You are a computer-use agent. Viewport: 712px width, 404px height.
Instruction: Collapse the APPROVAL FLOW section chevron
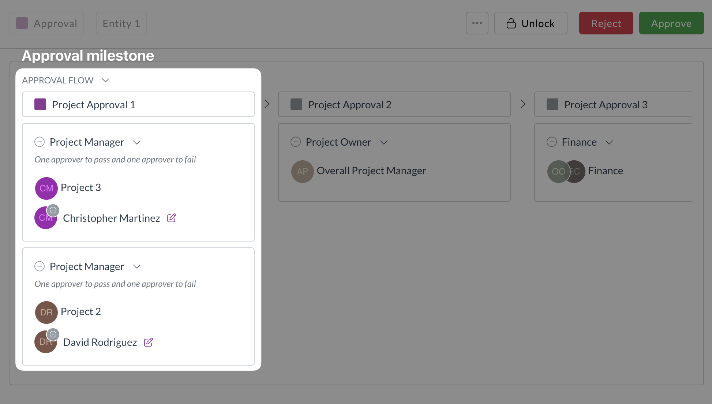coord(106,80)
